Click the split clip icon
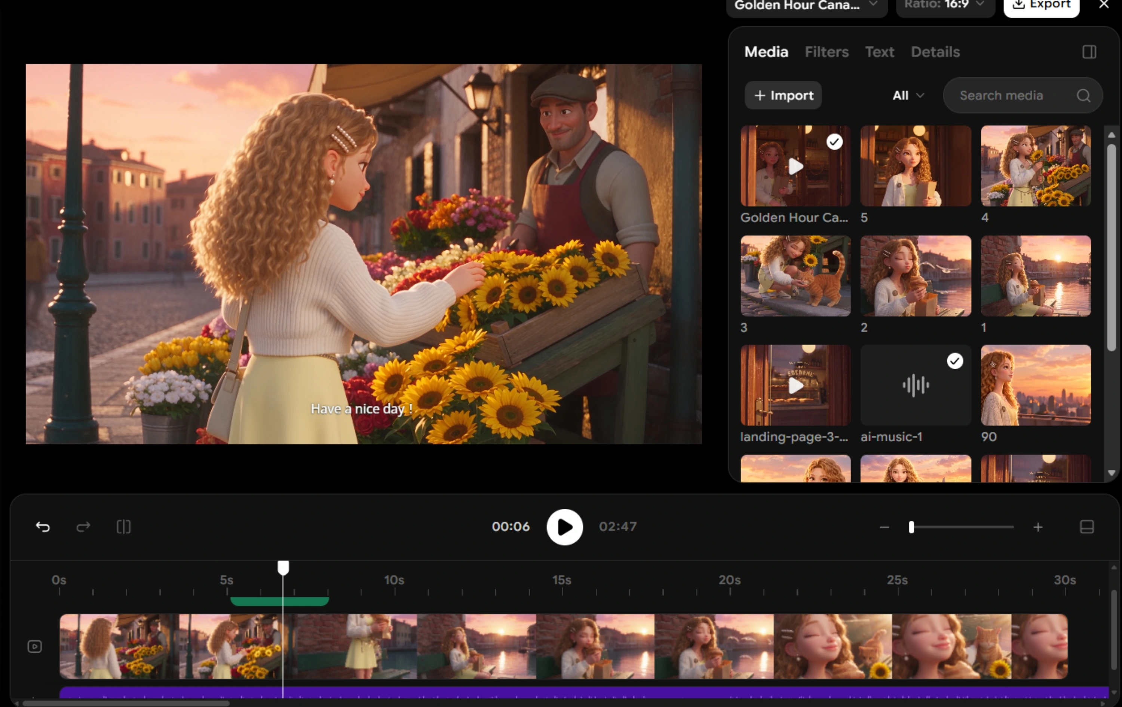This screenshot has width=1122, height=707. 123,527
